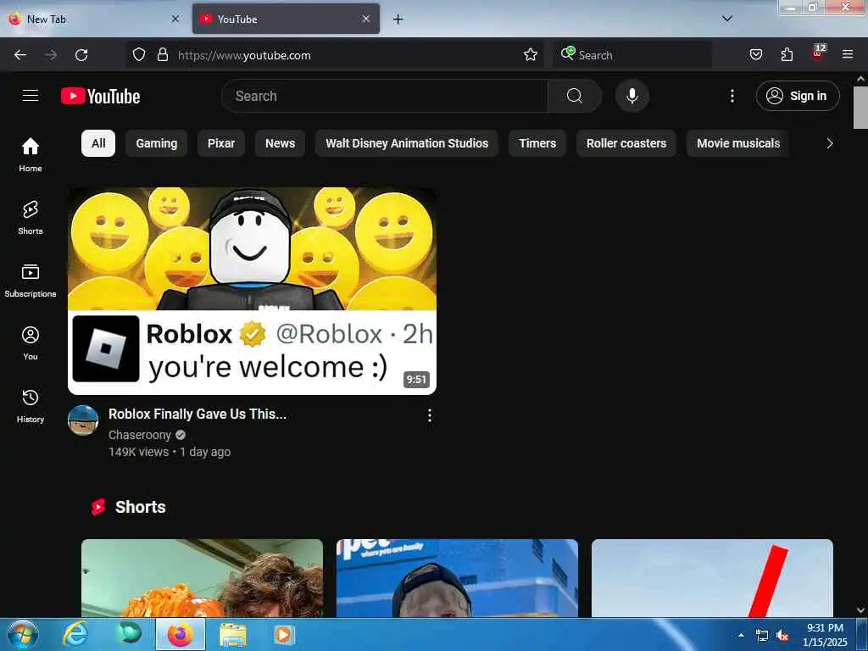Screen dimensions: 868x651
Task: Open the Firefox application menu
Action: tap(848, 55)
